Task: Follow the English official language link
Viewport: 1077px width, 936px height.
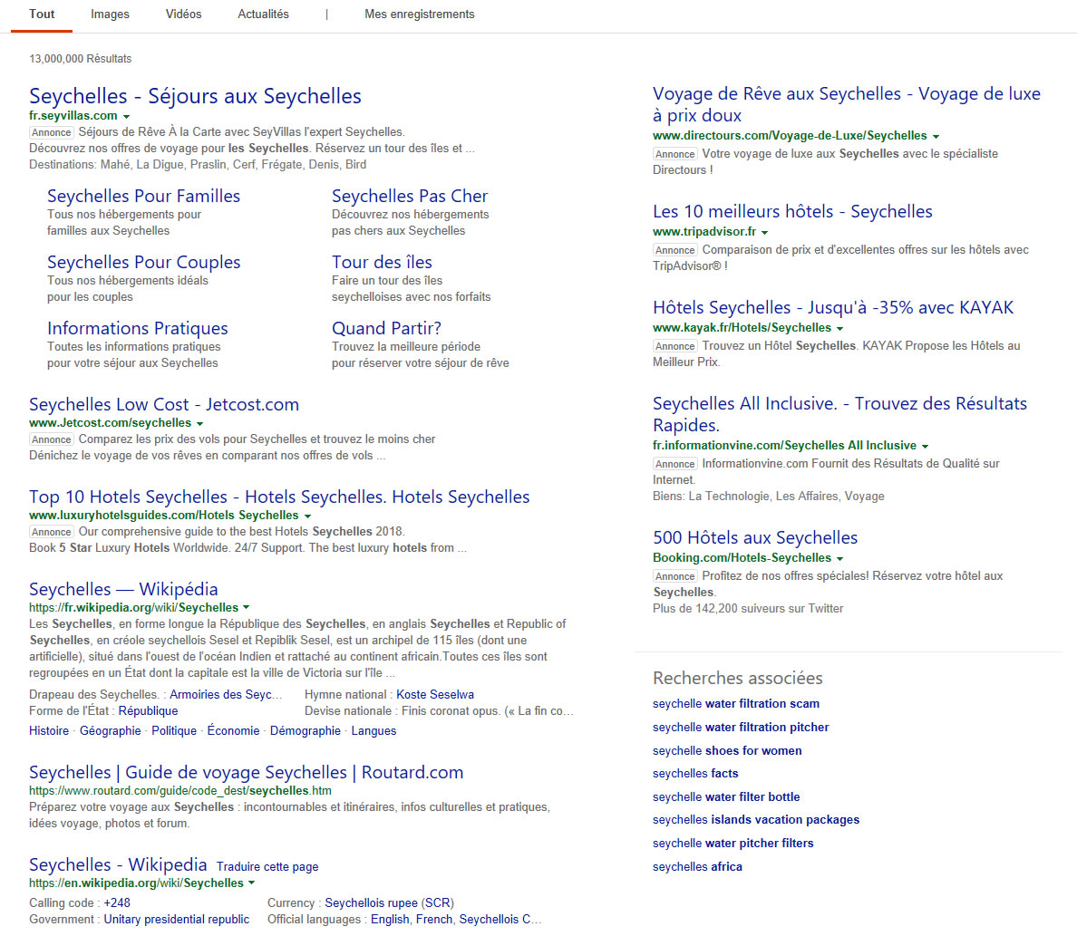Action: pyautogui.click(x=390, y=920)
